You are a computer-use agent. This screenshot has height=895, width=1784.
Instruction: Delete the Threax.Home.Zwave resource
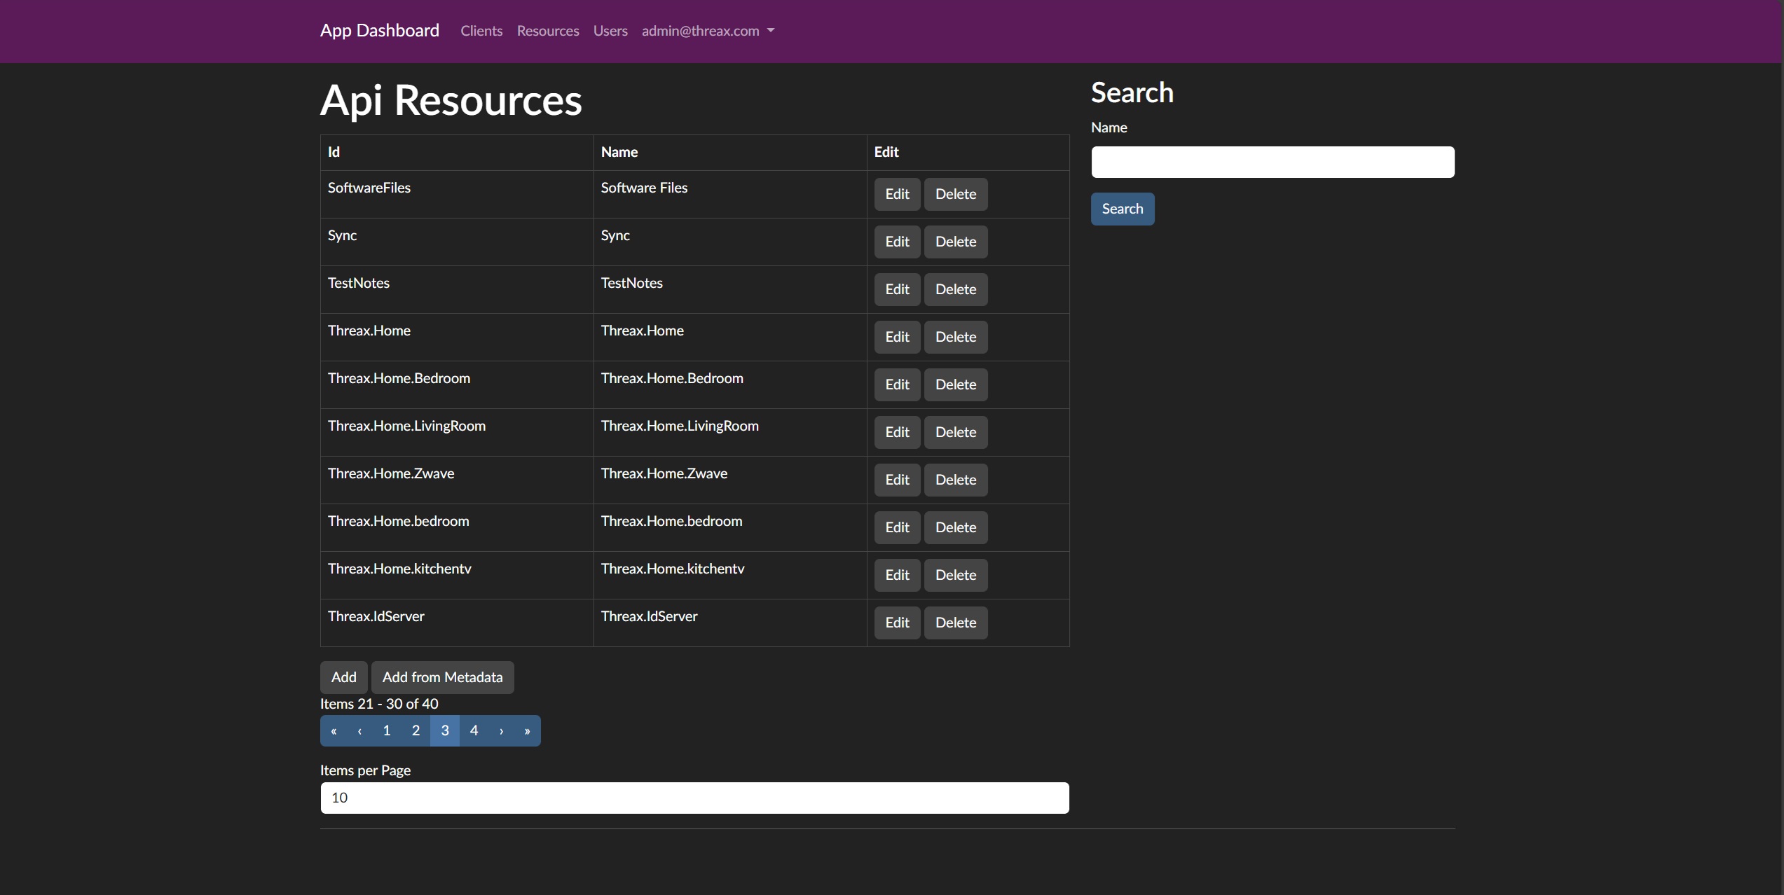[956, 480]
